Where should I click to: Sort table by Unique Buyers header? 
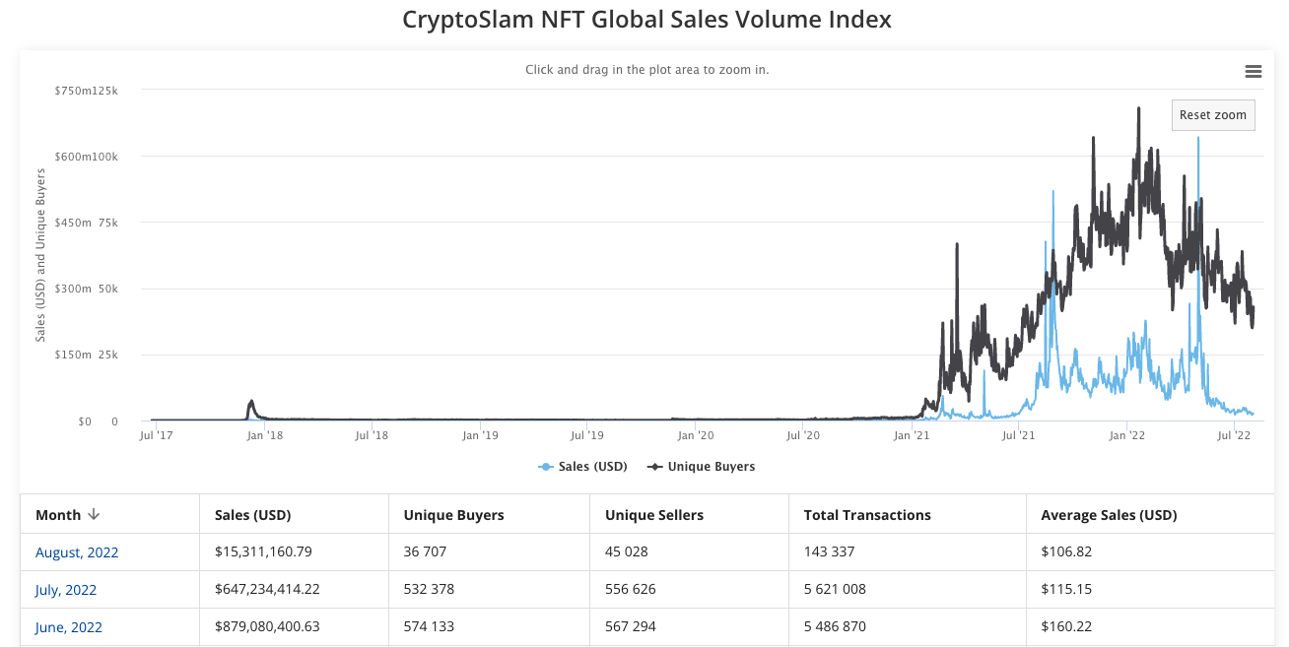453,515
